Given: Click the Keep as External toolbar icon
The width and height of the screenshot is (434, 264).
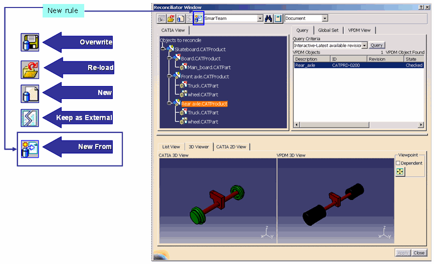Looking at the screenshot, I should point(189,18).
